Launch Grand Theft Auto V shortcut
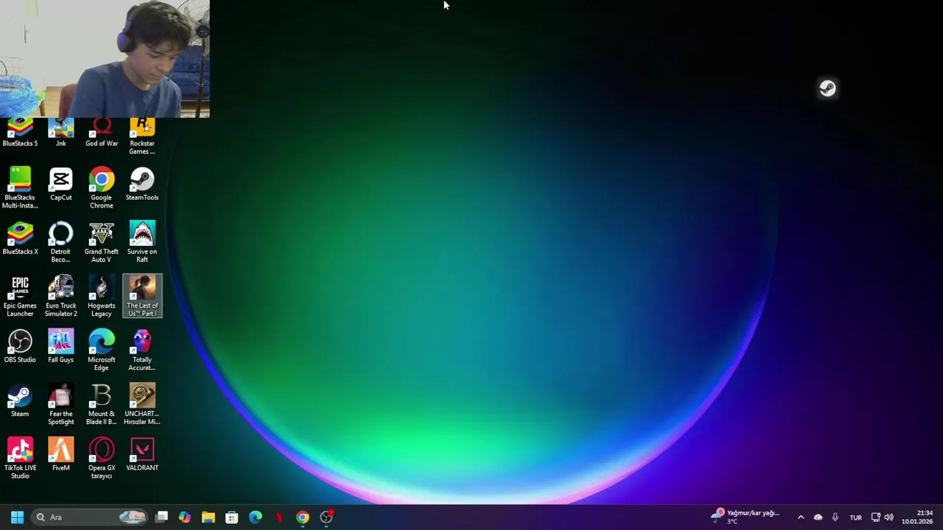 pos(102,242)
